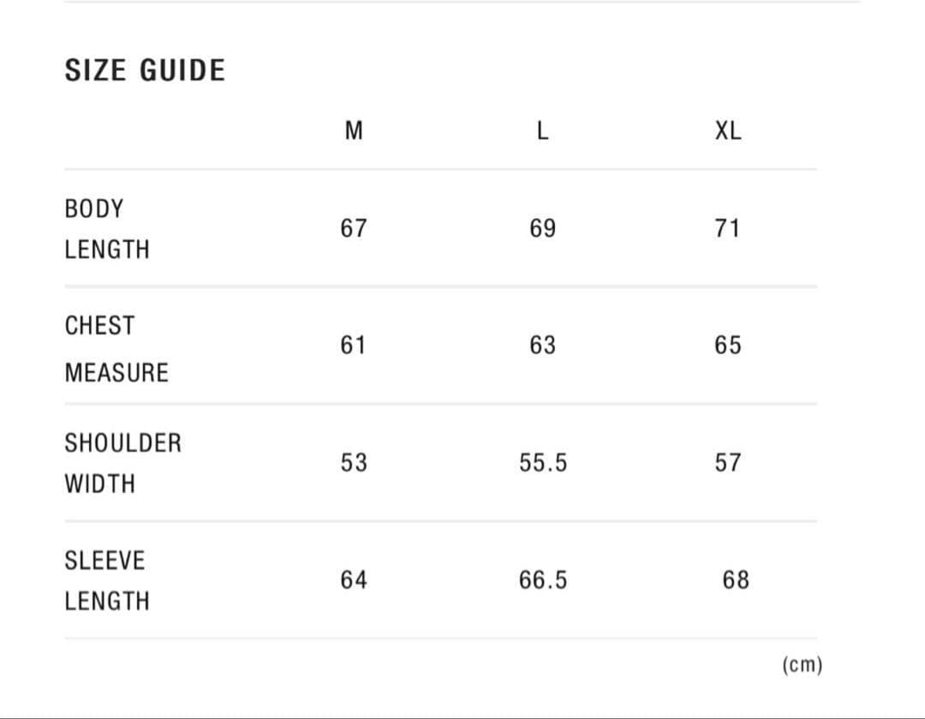
Task: Click the BODY LENGTH row label
Action: (x=107, y=229)
